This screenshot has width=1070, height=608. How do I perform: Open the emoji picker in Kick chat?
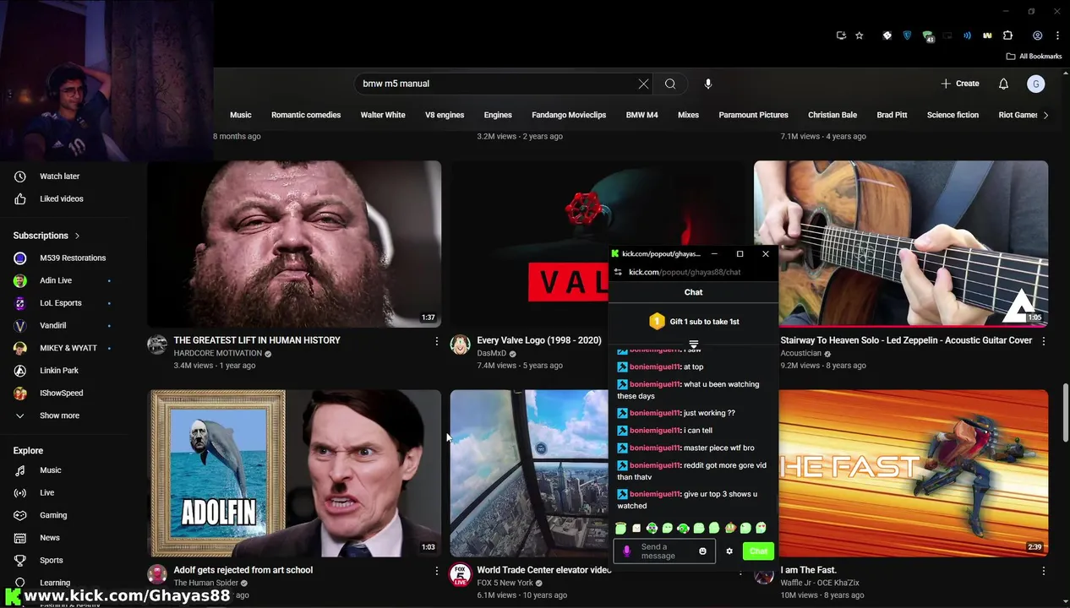click(x=702, y=551)
